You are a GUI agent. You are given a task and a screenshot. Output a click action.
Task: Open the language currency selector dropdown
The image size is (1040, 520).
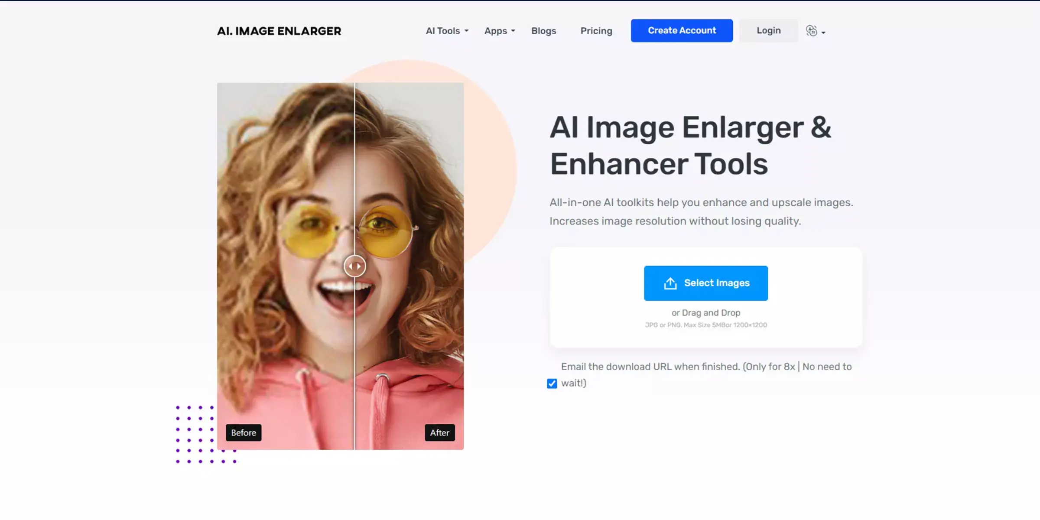click(814, 30)
